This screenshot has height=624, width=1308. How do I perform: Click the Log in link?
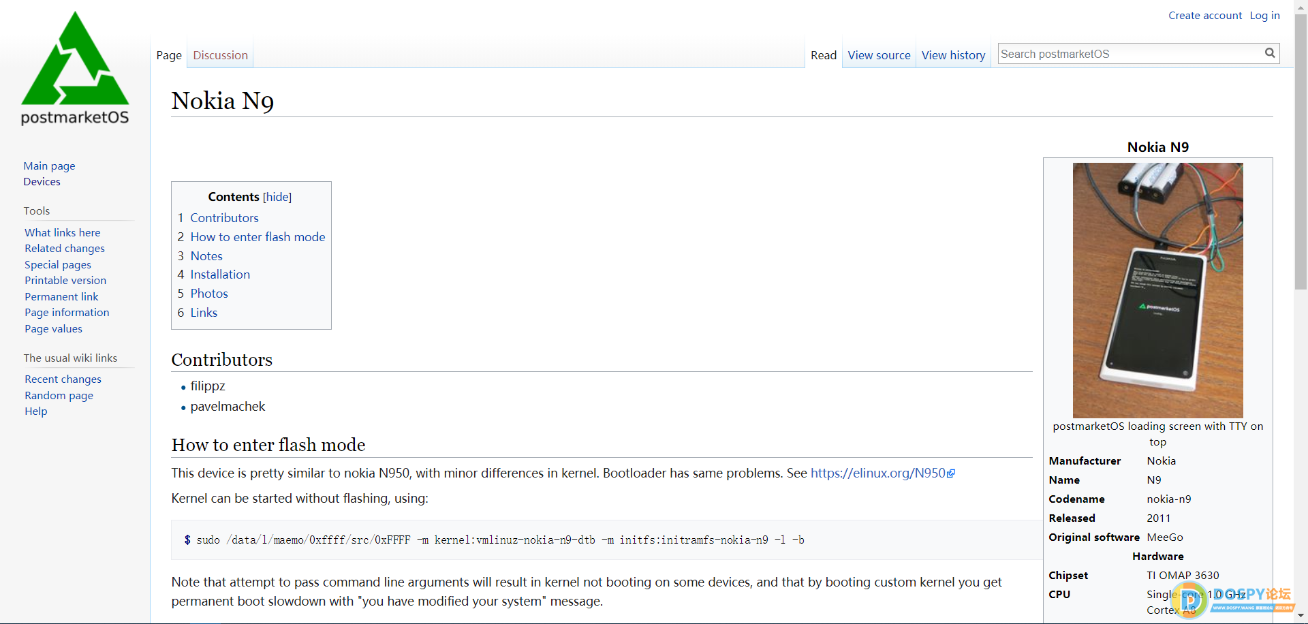pos(1264,15)
